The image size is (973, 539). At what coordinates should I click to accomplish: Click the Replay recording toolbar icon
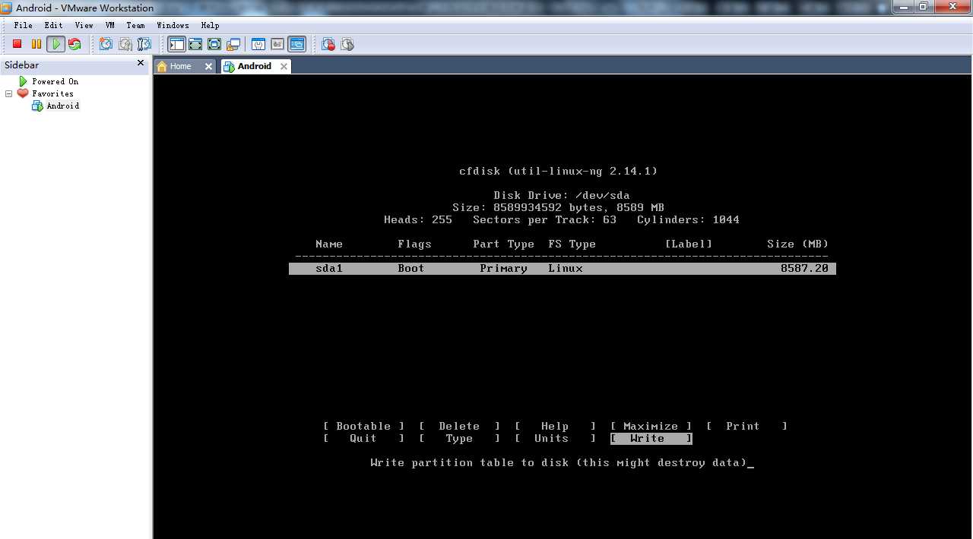click(x=347, y=44)
